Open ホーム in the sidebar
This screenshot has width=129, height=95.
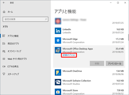click(10, 12)
